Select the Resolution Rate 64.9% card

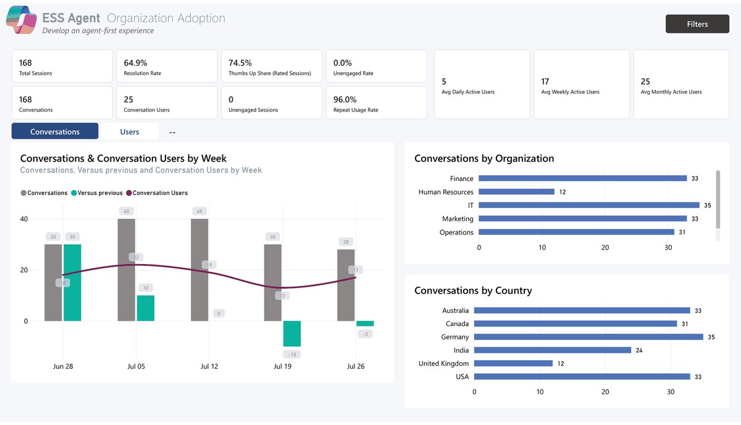[167, 67]
